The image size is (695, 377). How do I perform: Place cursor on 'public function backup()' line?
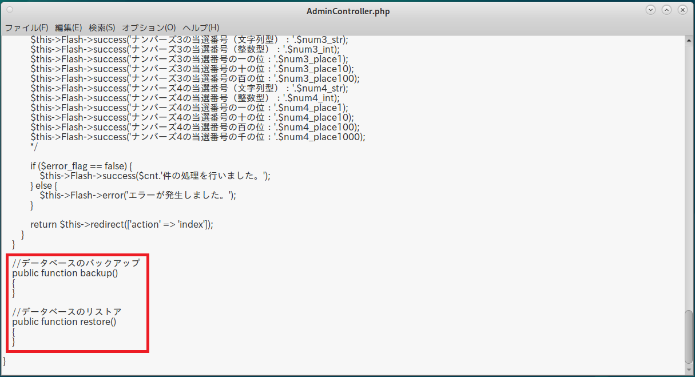pos(65,273)
